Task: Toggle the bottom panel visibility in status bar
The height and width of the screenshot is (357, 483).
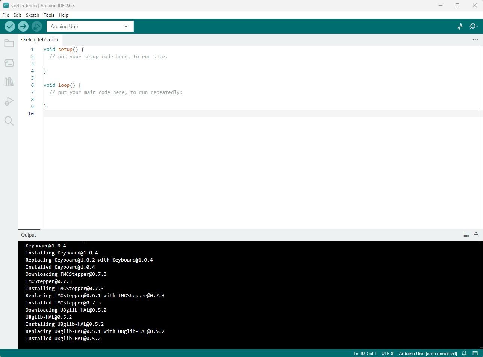Action: (x=475, y=354)
